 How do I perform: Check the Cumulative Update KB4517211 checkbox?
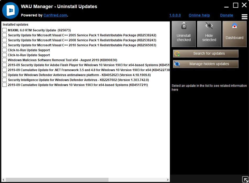[4, 85]
